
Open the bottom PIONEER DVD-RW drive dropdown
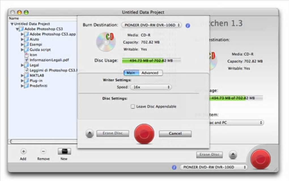(213, 167)
